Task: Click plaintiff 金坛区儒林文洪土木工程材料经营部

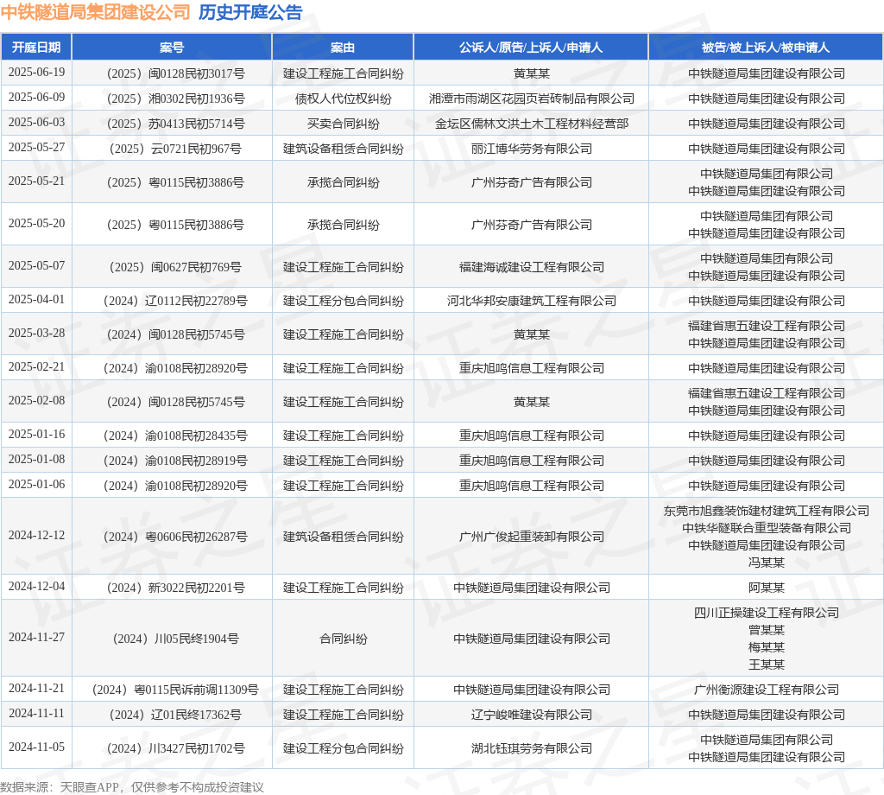Action: click(x=532, y=124)
